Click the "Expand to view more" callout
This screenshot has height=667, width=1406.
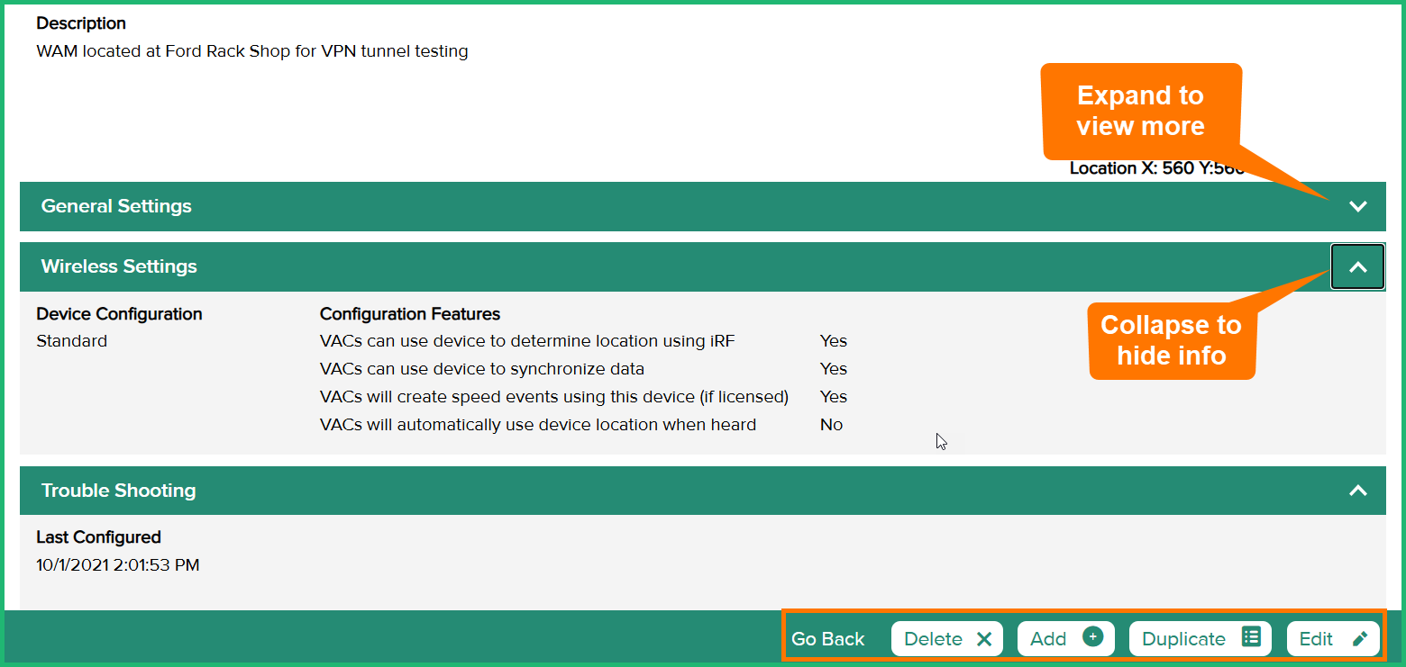coord(1140,111)
